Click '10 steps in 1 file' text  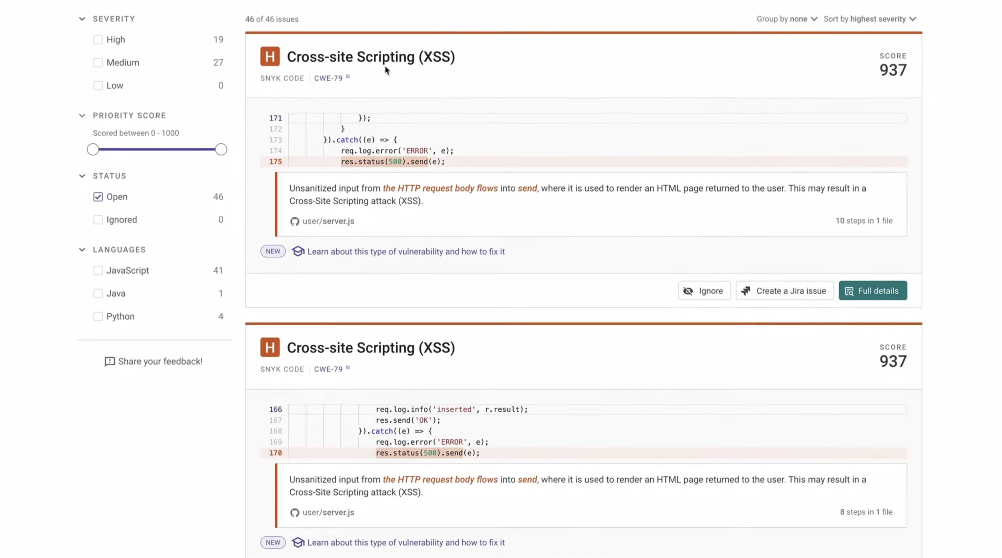(x=864, y=220)
